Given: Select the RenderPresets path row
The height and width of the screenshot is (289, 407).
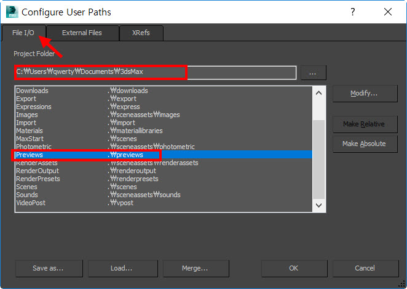Looking at the screenshot, I should [164, 179].
